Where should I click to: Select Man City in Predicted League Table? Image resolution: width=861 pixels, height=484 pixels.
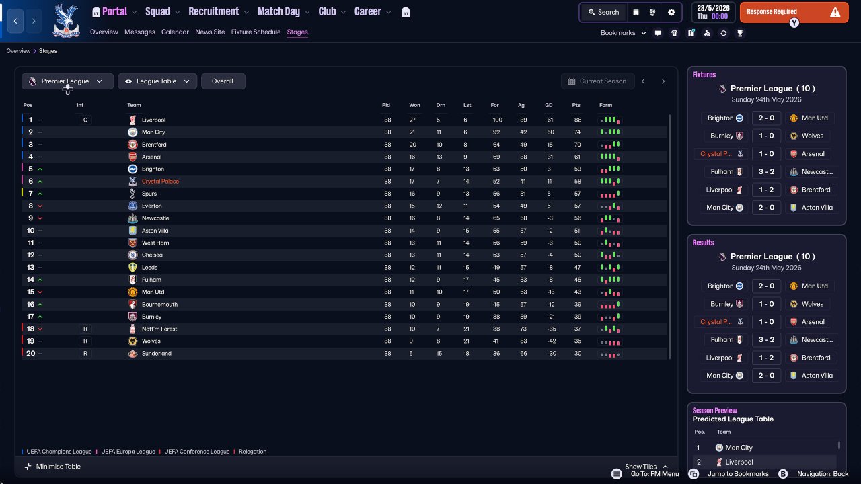click(739, 448)
